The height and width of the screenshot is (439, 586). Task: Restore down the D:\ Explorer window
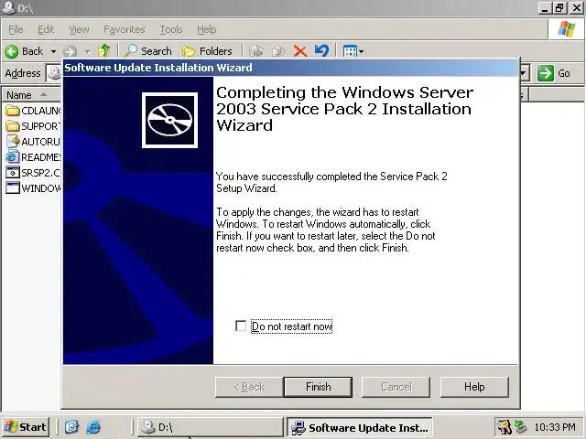tap(560, 7)
